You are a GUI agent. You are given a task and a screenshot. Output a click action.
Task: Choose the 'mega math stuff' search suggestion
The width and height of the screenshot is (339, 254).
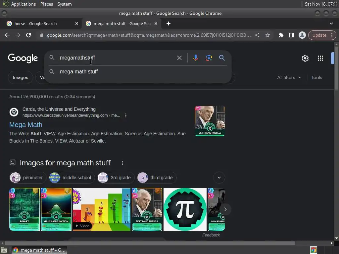pos(138,71)
